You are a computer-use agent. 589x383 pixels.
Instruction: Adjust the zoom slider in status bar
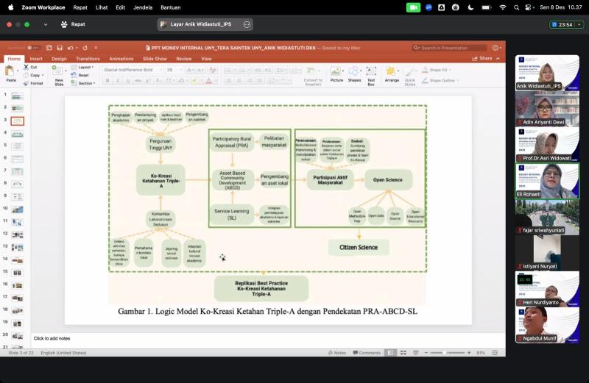point(444,353)
